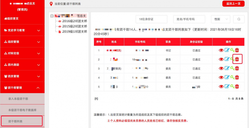The image size is (249, 128).
Task: Collapse the root 团总支 tree node
Action: [x=52, y=16]
